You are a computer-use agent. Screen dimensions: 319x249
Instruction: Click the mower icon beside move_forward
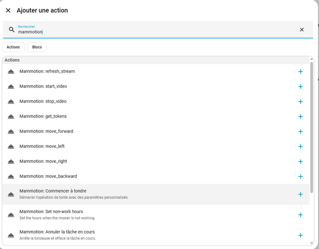11,131
